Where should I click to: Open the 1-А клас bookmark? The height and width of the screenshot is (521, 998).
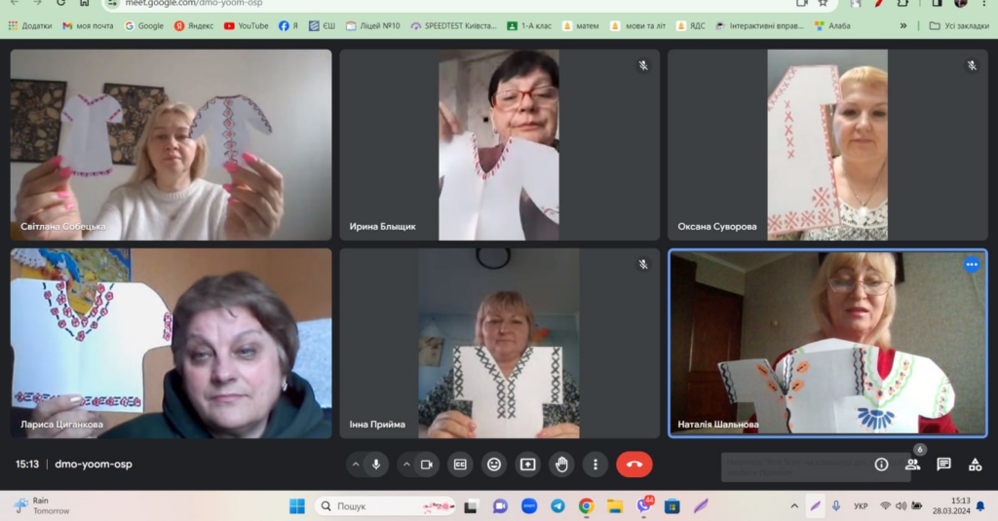coord(529,26)
